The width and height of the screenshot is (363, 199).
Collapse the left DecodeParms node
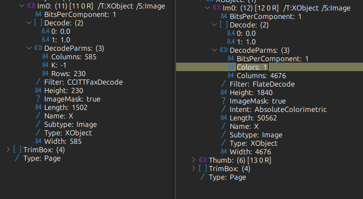tap(29, 48)
